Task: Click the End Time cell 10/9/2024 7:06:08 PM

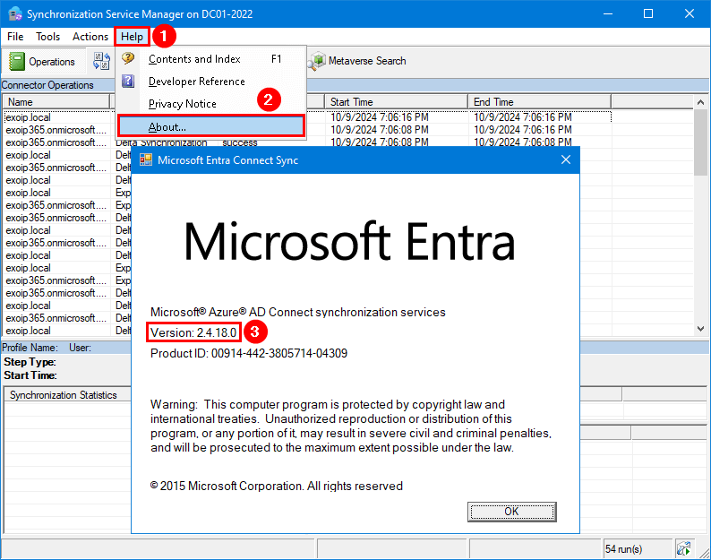Action: coord(523,142)
